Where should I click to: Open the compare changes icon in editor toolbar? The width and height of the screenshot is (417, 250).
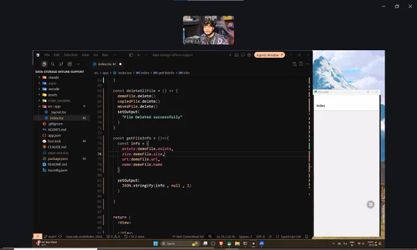click(x=294, y=64)
